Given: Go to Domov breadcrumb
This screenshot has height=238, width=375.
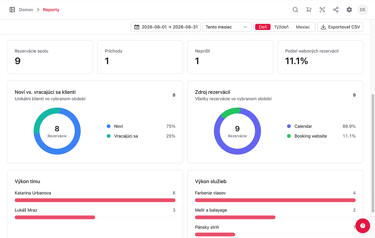Looking at the screenshot, I should tap(26, 10).
